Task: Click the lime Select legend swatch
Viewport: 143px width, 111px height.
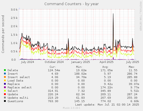Action: click(5, 91)
